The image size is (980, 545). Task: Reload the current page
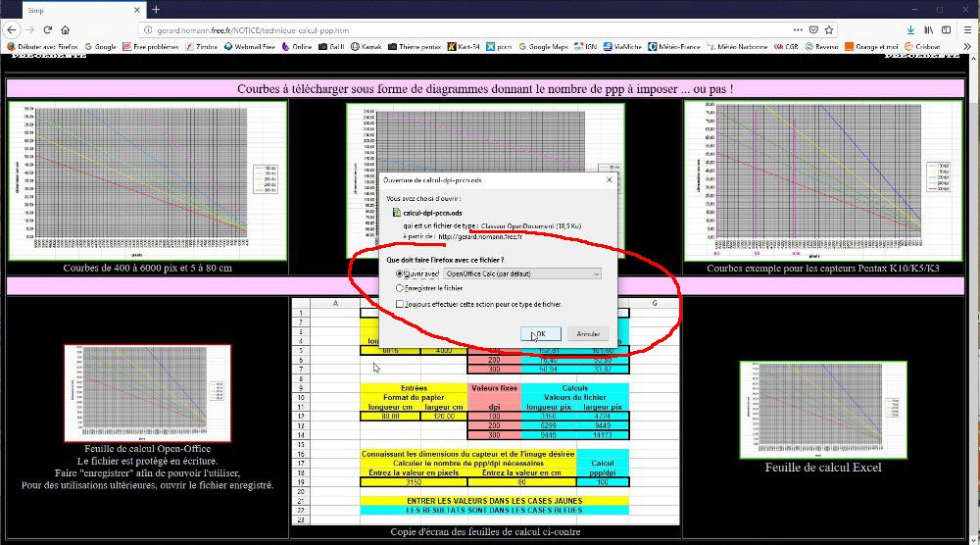[x=47, y=30]
